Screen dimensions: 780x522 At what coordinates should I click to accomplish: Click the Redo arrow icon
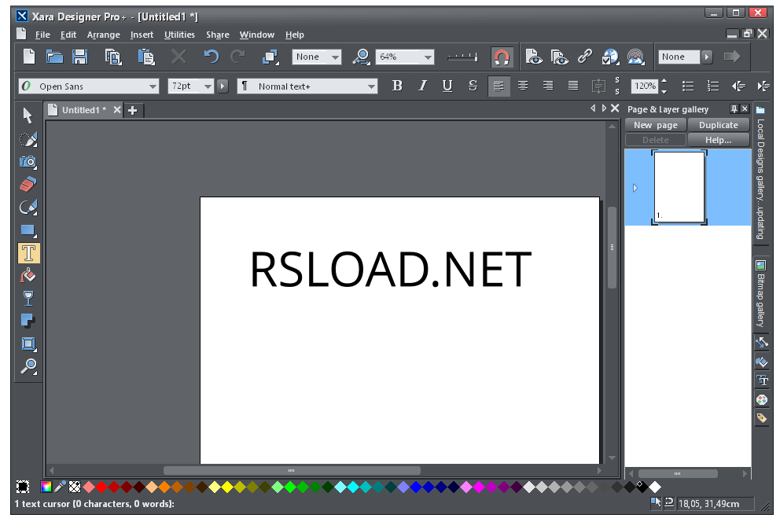pos(237,56)
